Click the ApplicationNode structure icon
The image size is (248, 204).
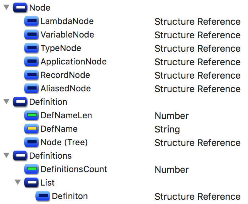[31, 62]
